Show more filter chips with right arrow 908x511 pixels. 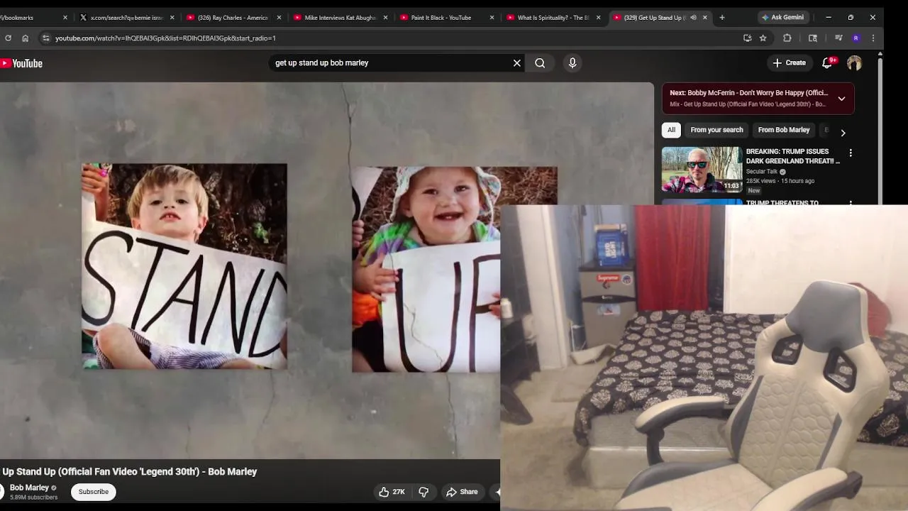[843, 133]
